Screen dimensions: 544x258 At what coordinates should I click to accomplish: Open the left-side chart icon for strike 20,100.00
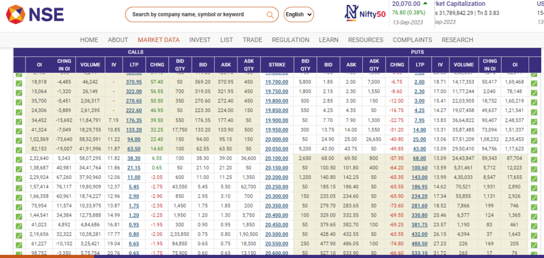(19, 159)
